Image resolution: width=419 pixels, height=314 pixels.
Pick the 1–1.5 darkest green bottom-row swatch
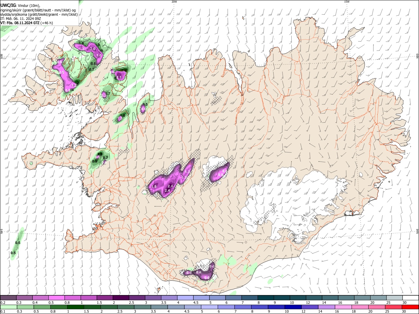(75, 307)
